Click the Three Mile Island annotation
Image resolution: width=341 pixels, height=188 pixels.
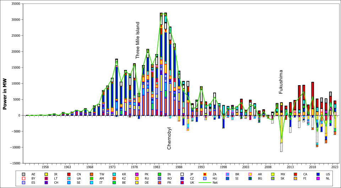[x=137, y=40]
